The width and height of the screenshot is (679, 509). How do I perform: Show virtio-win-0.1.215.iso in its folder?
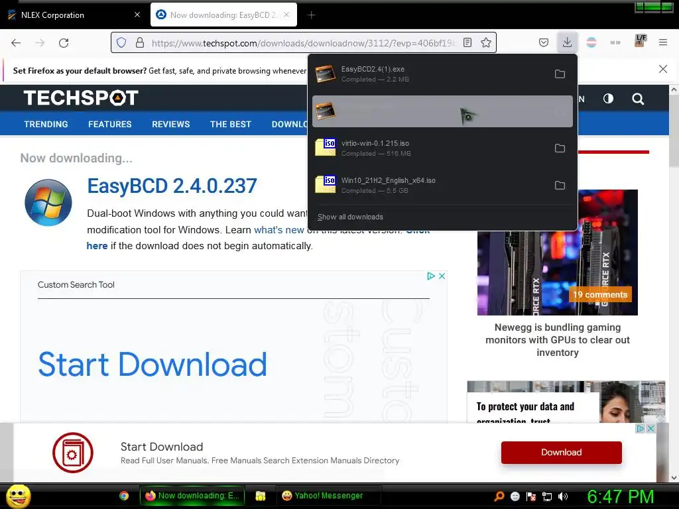click(560, 148)
